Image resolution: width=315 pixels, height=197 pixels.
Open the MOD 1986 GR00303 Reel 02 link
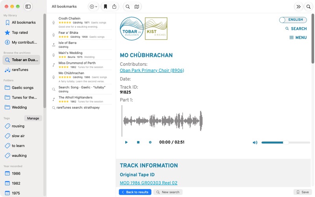pyautogui.click(x=149, y=183)
